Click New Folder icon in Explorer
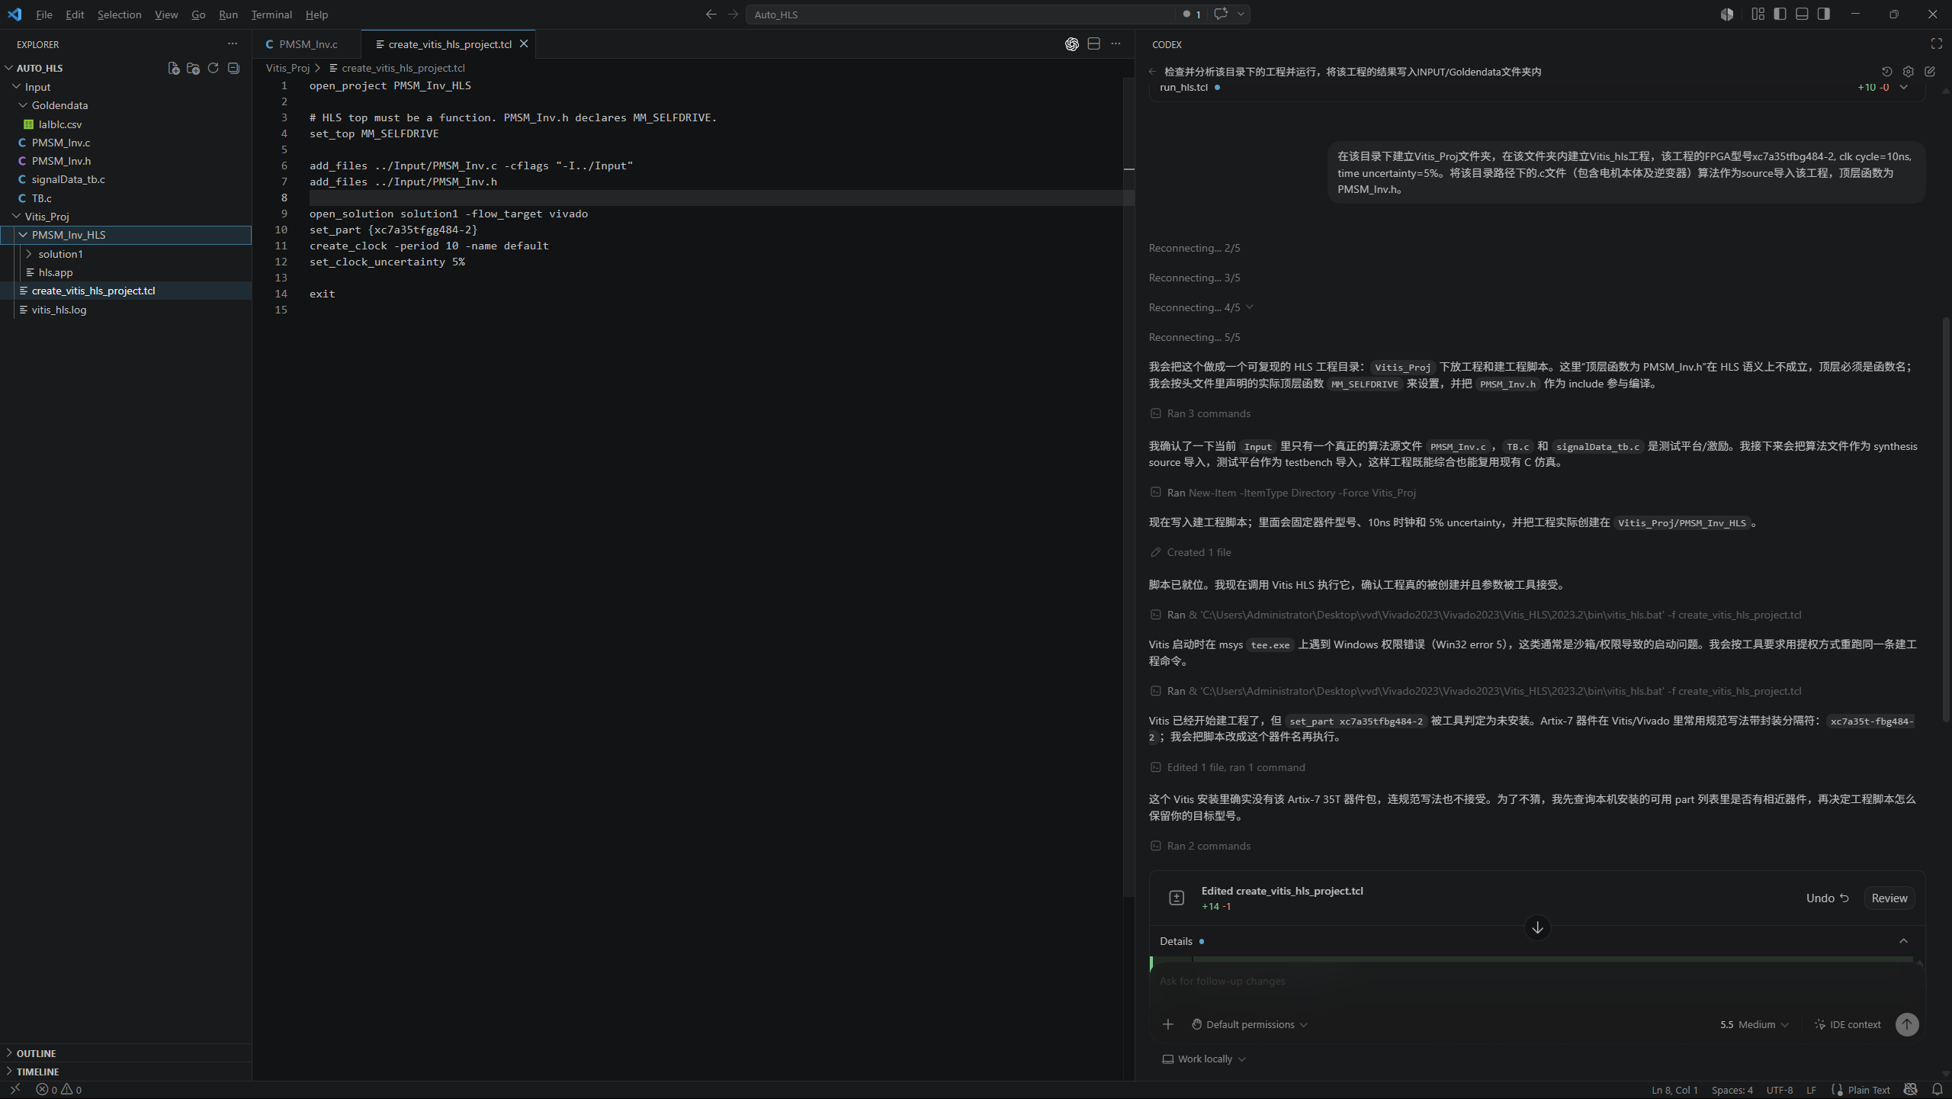The height and width of the screenshot is (1099, 1952). (193, 68)
